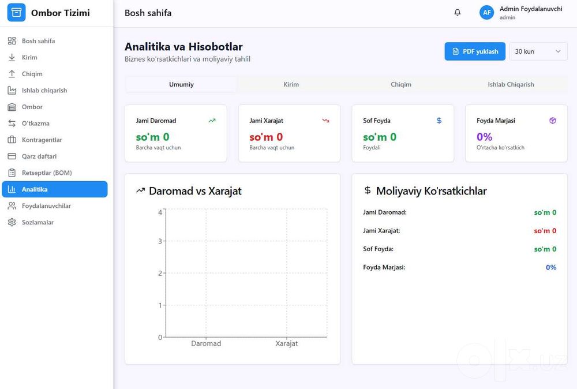Click the O'tkazma transfer arrows icon
Viewport: 577px width, 389px height.
[12, 124]
